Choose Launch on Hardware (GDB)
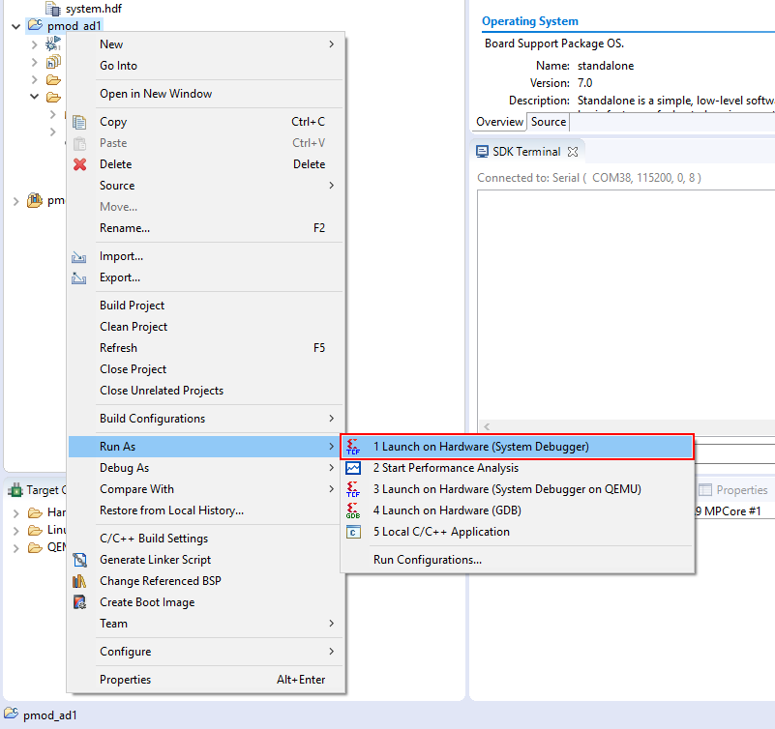Image resolution: width=775 pixels, height=729 pixels. (x=517, y=510)
